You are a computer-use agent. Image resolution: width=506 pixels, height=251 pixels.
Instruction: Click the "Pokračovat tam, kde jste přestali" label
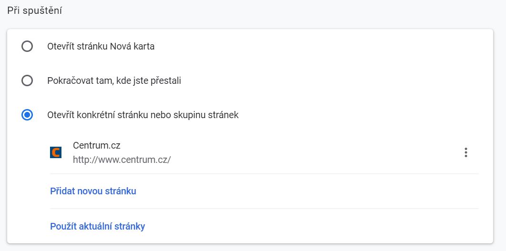click(x=114, y=80)
